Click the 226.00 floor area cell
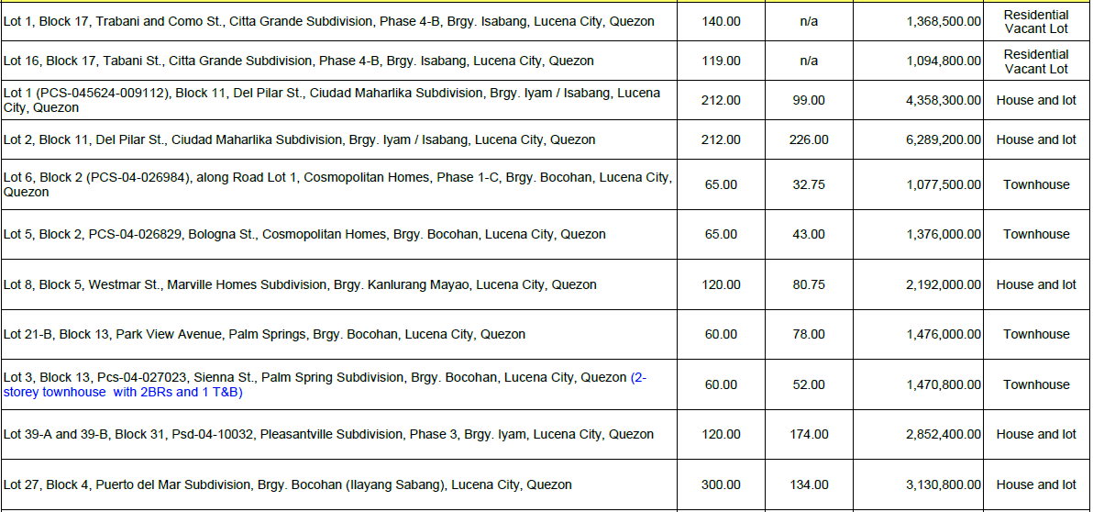 [809, 140]
